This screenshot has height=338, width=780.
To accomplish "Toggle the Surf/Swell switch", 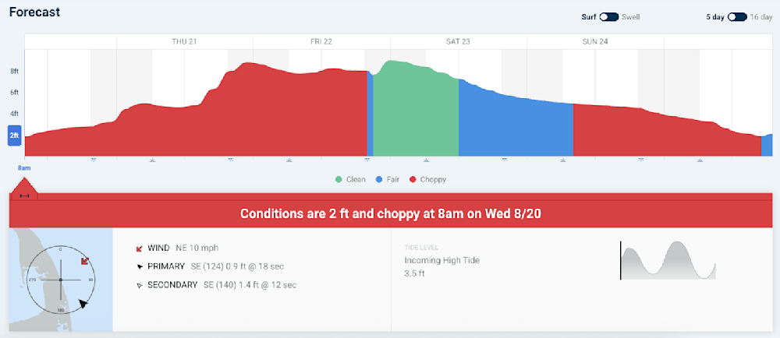I will pos(609,16).
